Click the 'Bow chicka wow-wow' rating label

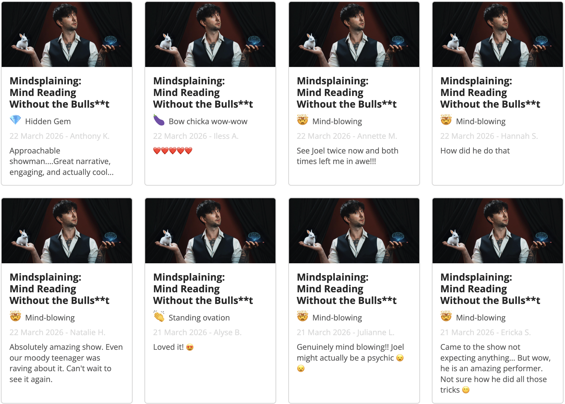(208, 121)
